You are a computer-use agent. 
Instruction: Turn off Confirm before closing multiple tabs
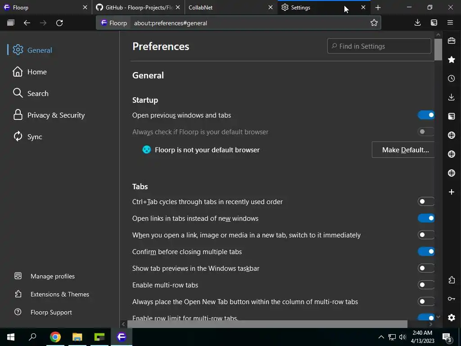coord(426,251)
